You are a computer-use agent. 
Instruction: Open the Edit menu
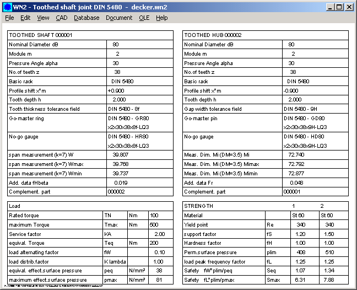point(25,18)
